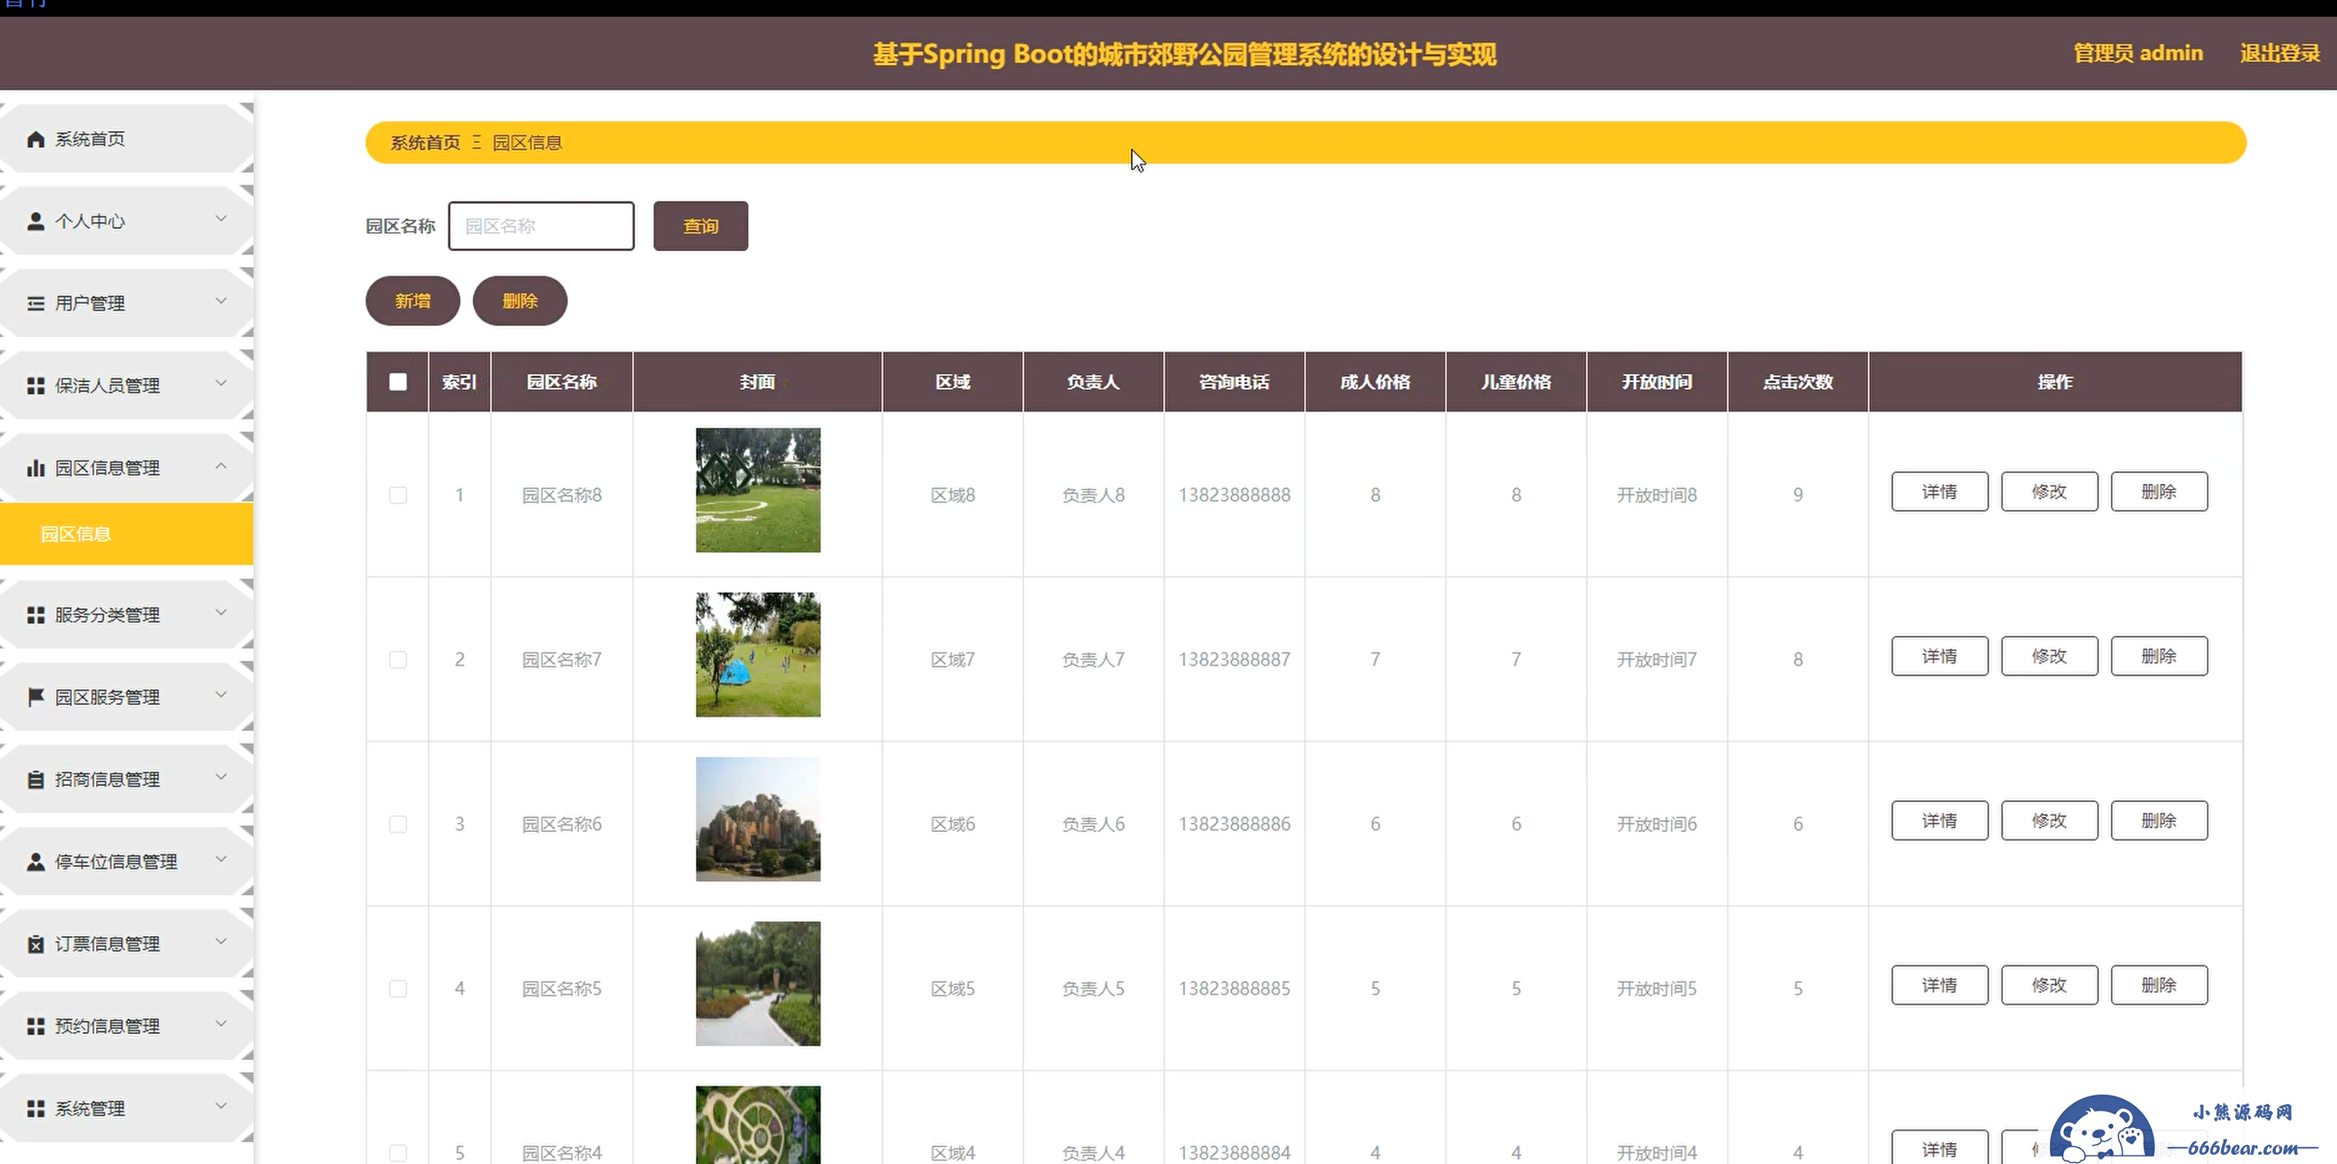Check the row checkbox for 园区名称5

point(397,989)
